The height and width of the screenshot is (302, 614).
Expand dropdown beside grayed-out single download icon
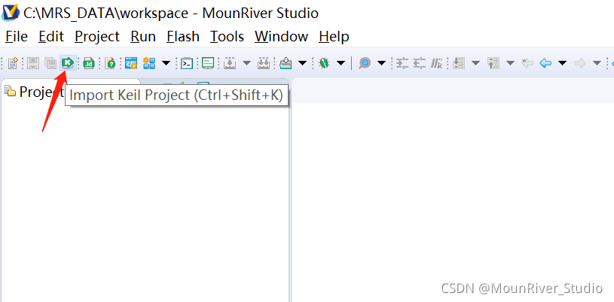click(246, 63)
